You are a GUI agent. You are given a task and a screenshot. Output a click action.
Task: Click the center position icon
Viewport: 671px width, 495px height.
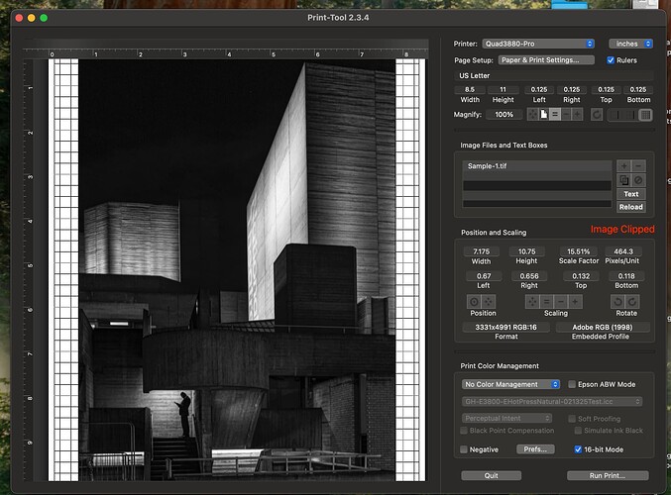coord(475,301)
